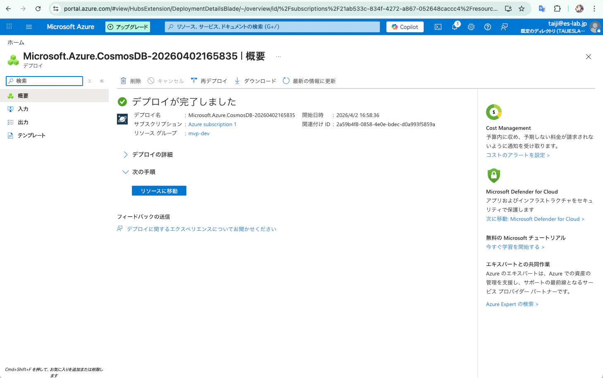Open portal settings gear icon
The image size is (603, 378).
471,27
